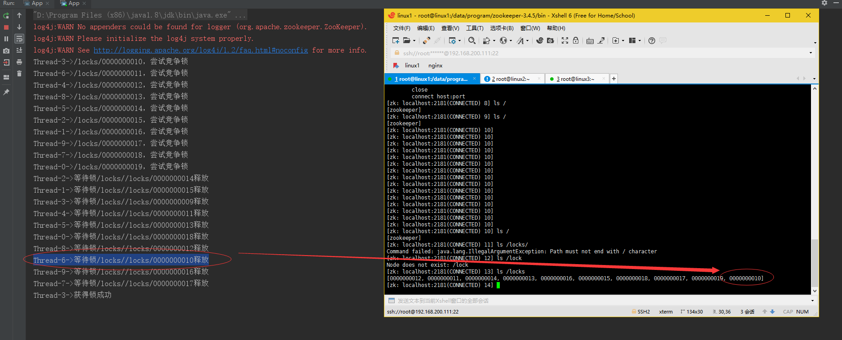Click SSH2 status bar entry
This screenshot has height=340, width=842.
pyautogui.click(x=641, y=312)
